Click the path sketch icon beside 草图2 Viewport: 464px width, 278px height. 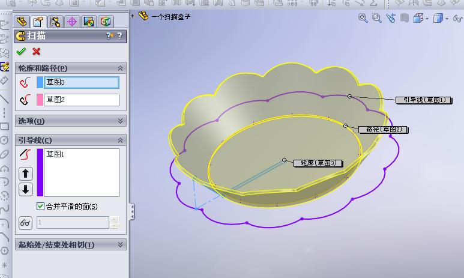tap(25, 100)
